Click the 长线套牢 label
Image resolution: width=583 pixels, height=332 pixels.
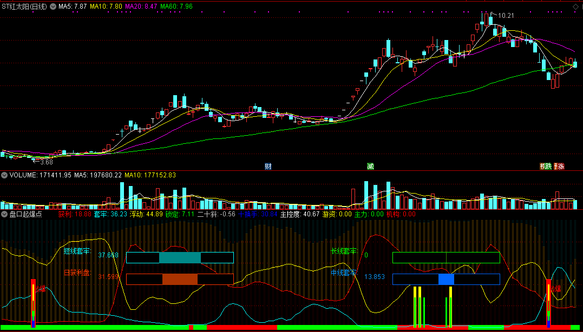click(344, 251)
